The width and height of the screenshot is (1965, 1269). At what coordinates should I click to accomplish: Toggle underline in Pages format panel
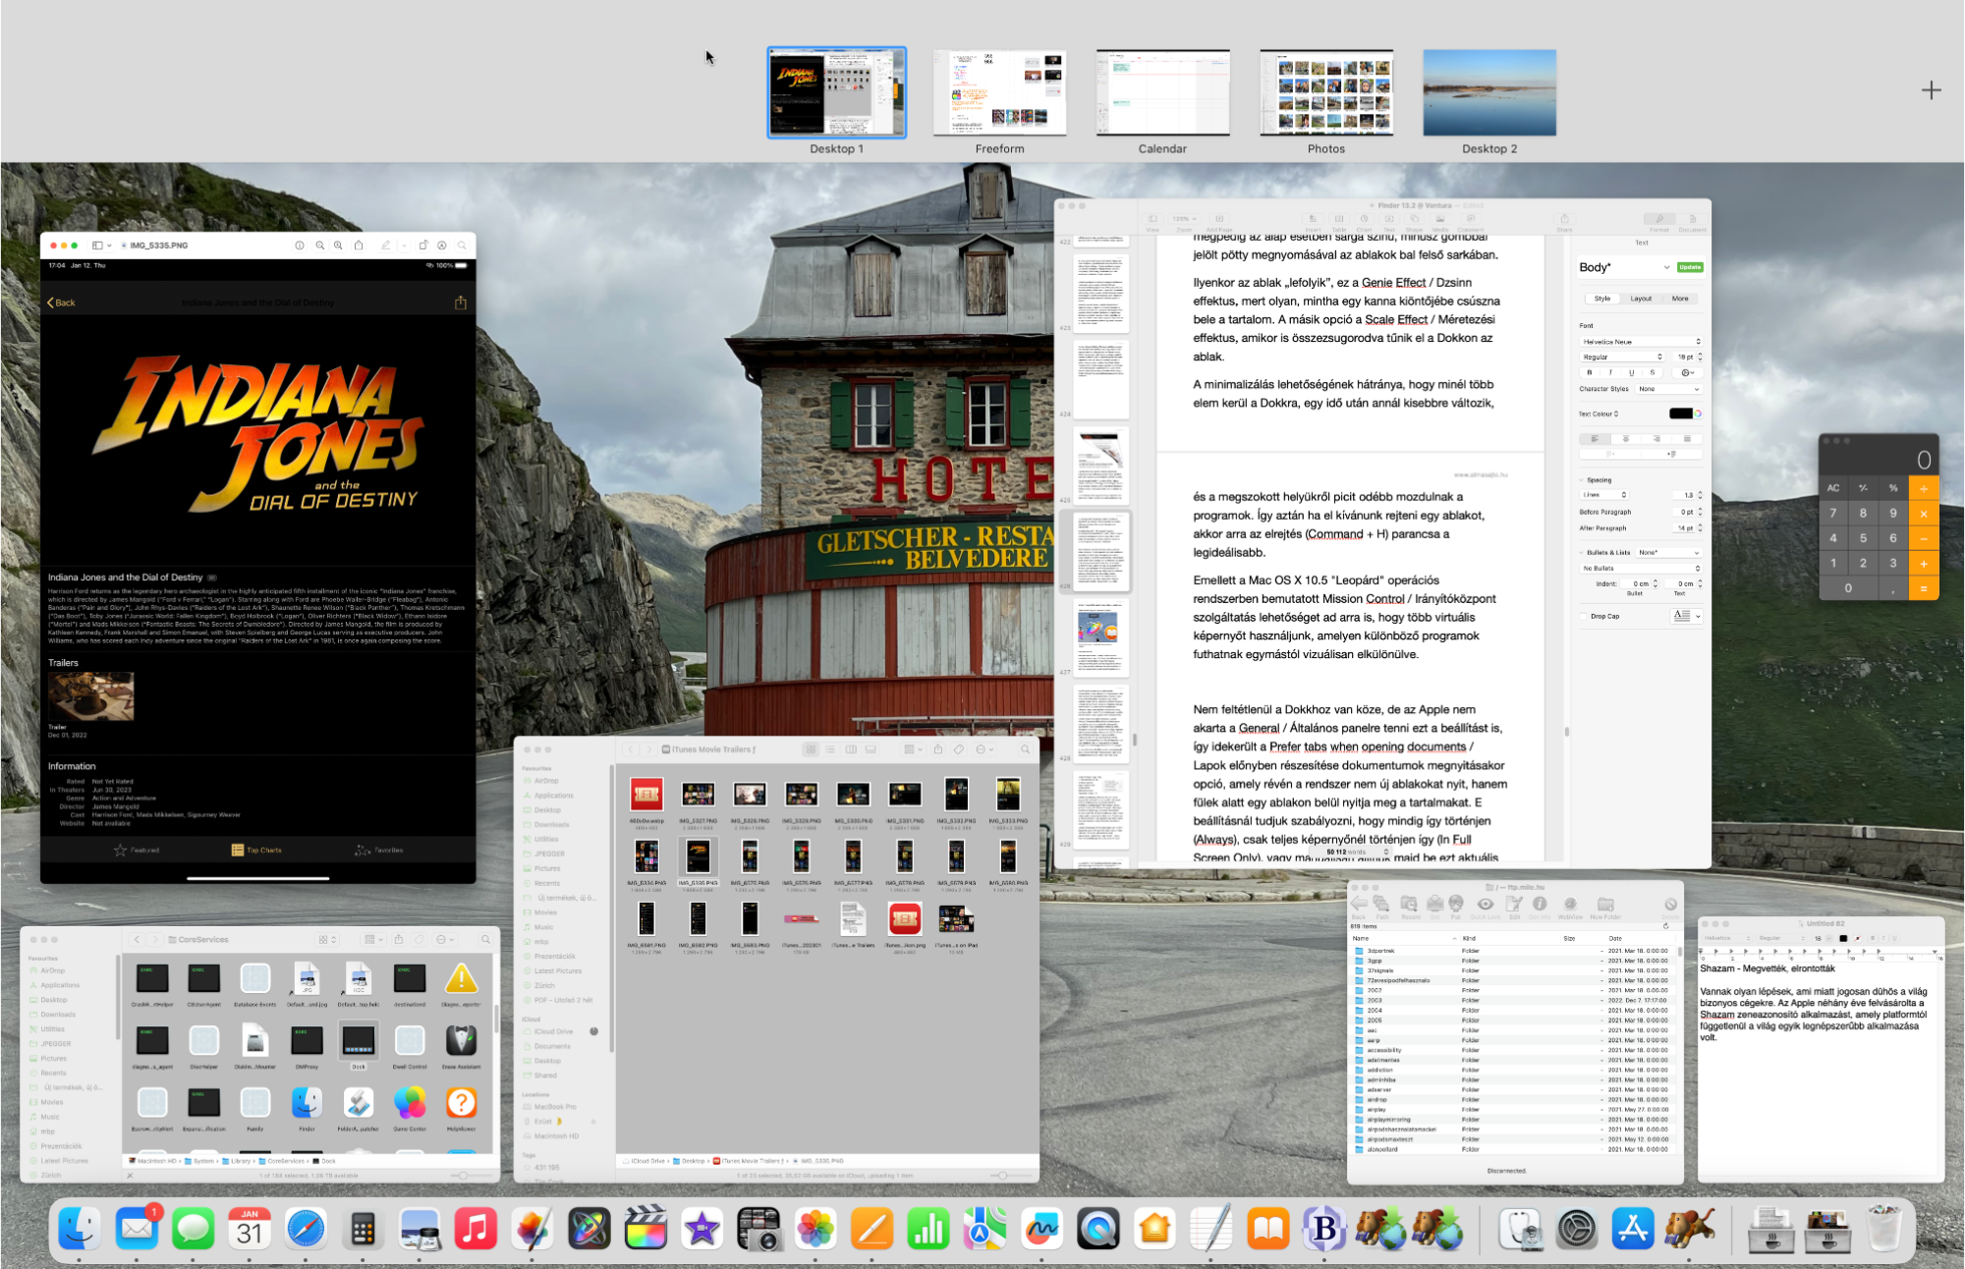(x=1631, y=373)
